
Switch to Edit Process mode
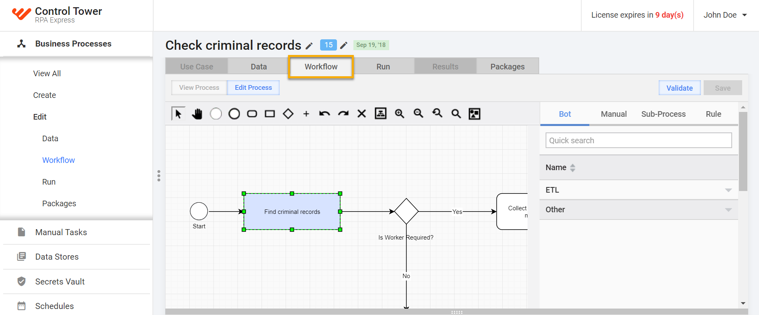tap(254, 87)
